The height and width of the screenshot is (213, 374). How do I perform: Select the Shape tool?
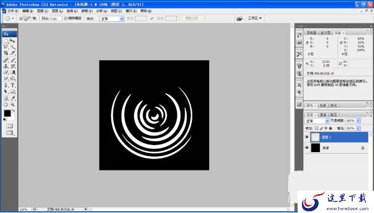(13, 91)
